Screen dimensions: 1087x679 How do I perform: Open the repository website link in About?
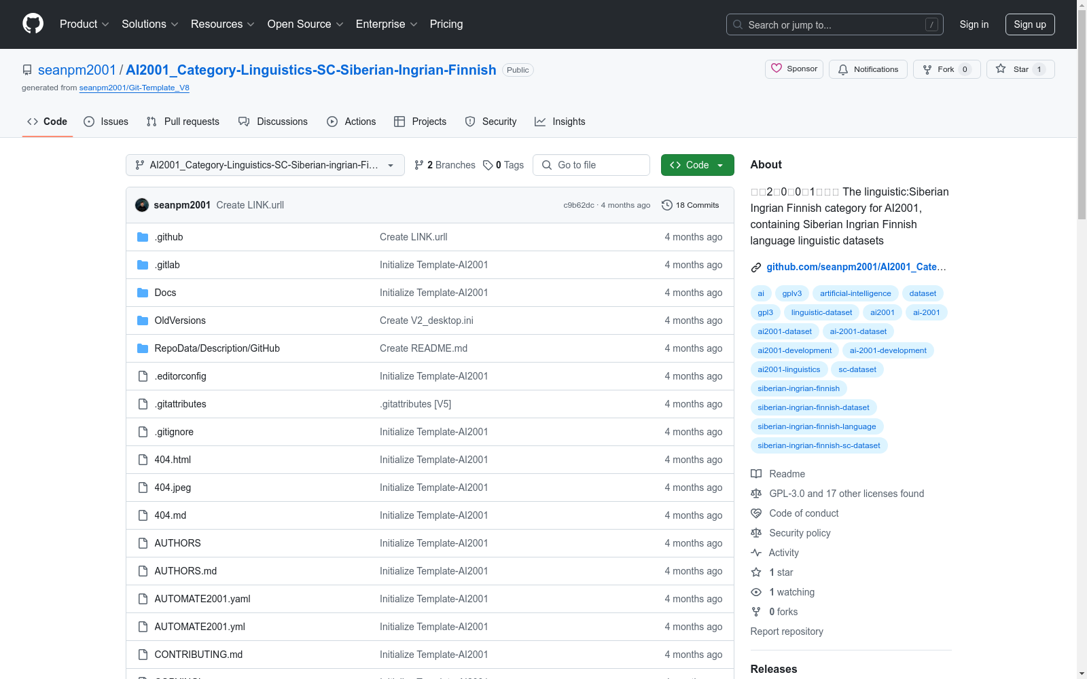(856, 267)
